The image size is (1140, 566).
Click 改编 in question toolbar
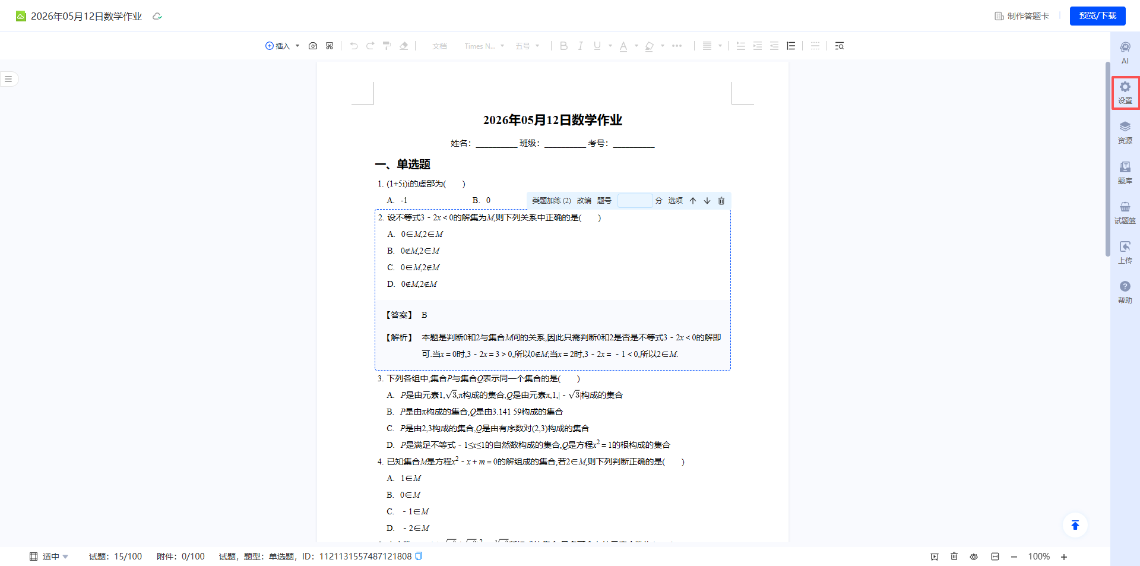tap(584, 201)
